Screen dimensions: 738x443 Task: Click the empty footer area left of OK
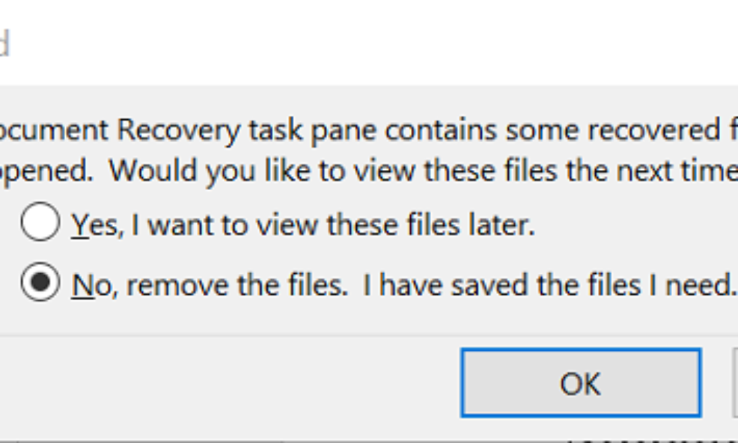(x=228, y=385)
